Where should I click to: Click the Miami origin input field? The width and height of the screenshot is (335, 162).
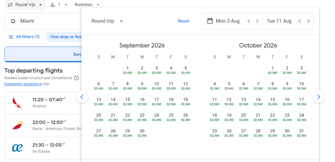click(43, 21)
